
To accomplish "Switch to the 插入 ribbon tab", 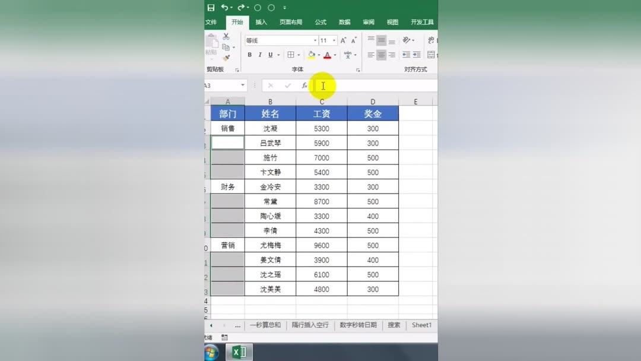I will (x=261, y=22).
